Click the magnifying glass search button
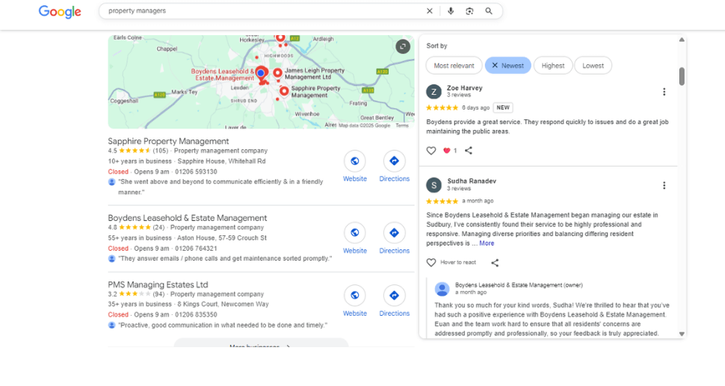The image size is (725, 386). 489,11
